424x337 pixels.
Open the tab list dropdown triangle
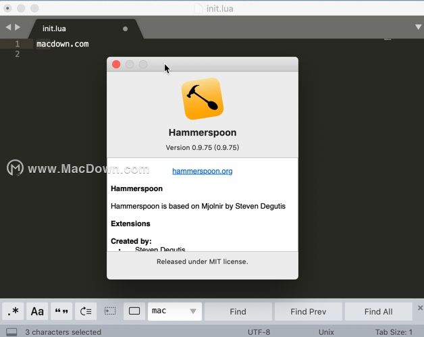point(419,27)
